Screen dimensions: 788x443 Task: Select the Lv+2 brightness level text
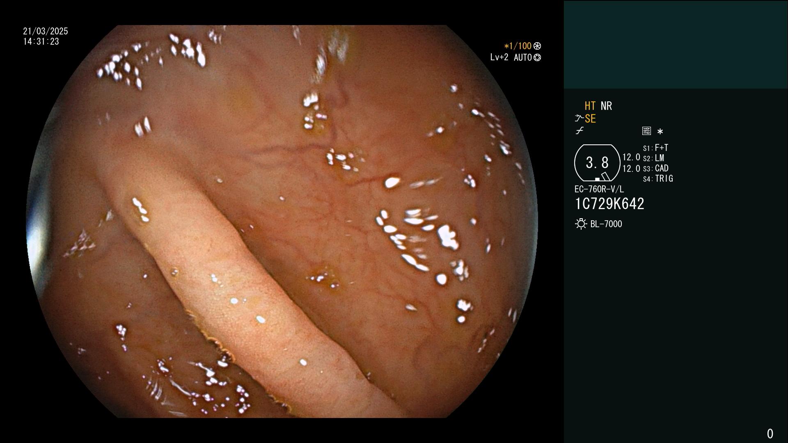click(x=499, y=57)
